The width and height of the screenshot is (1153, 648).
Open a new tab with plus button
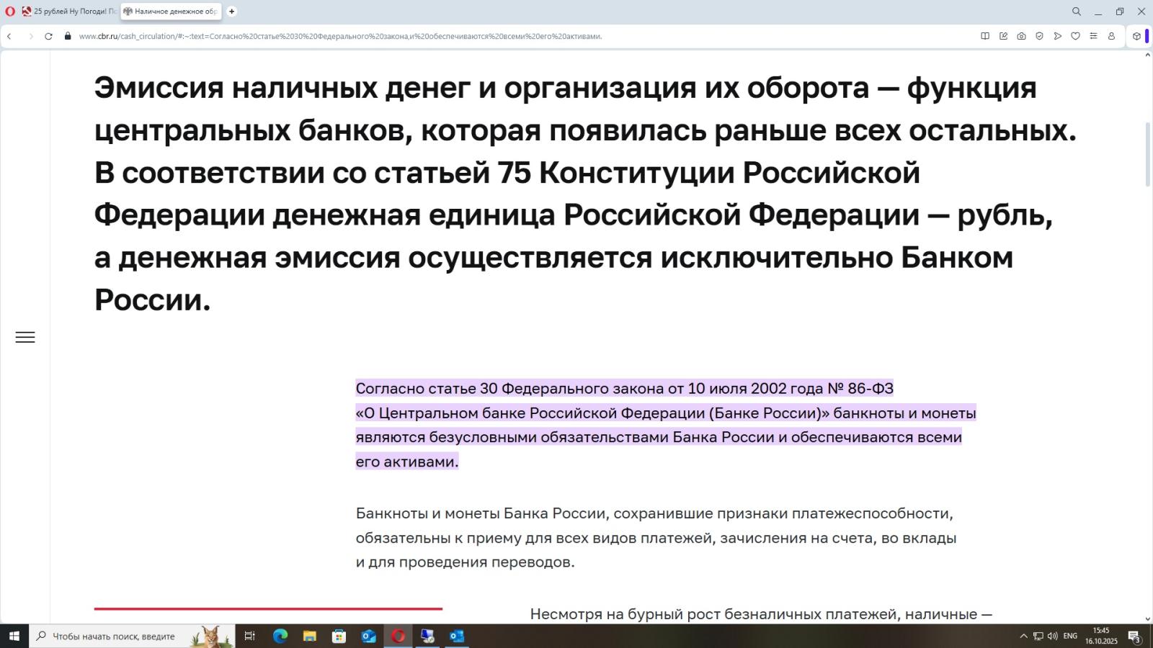tap(231, 12)
